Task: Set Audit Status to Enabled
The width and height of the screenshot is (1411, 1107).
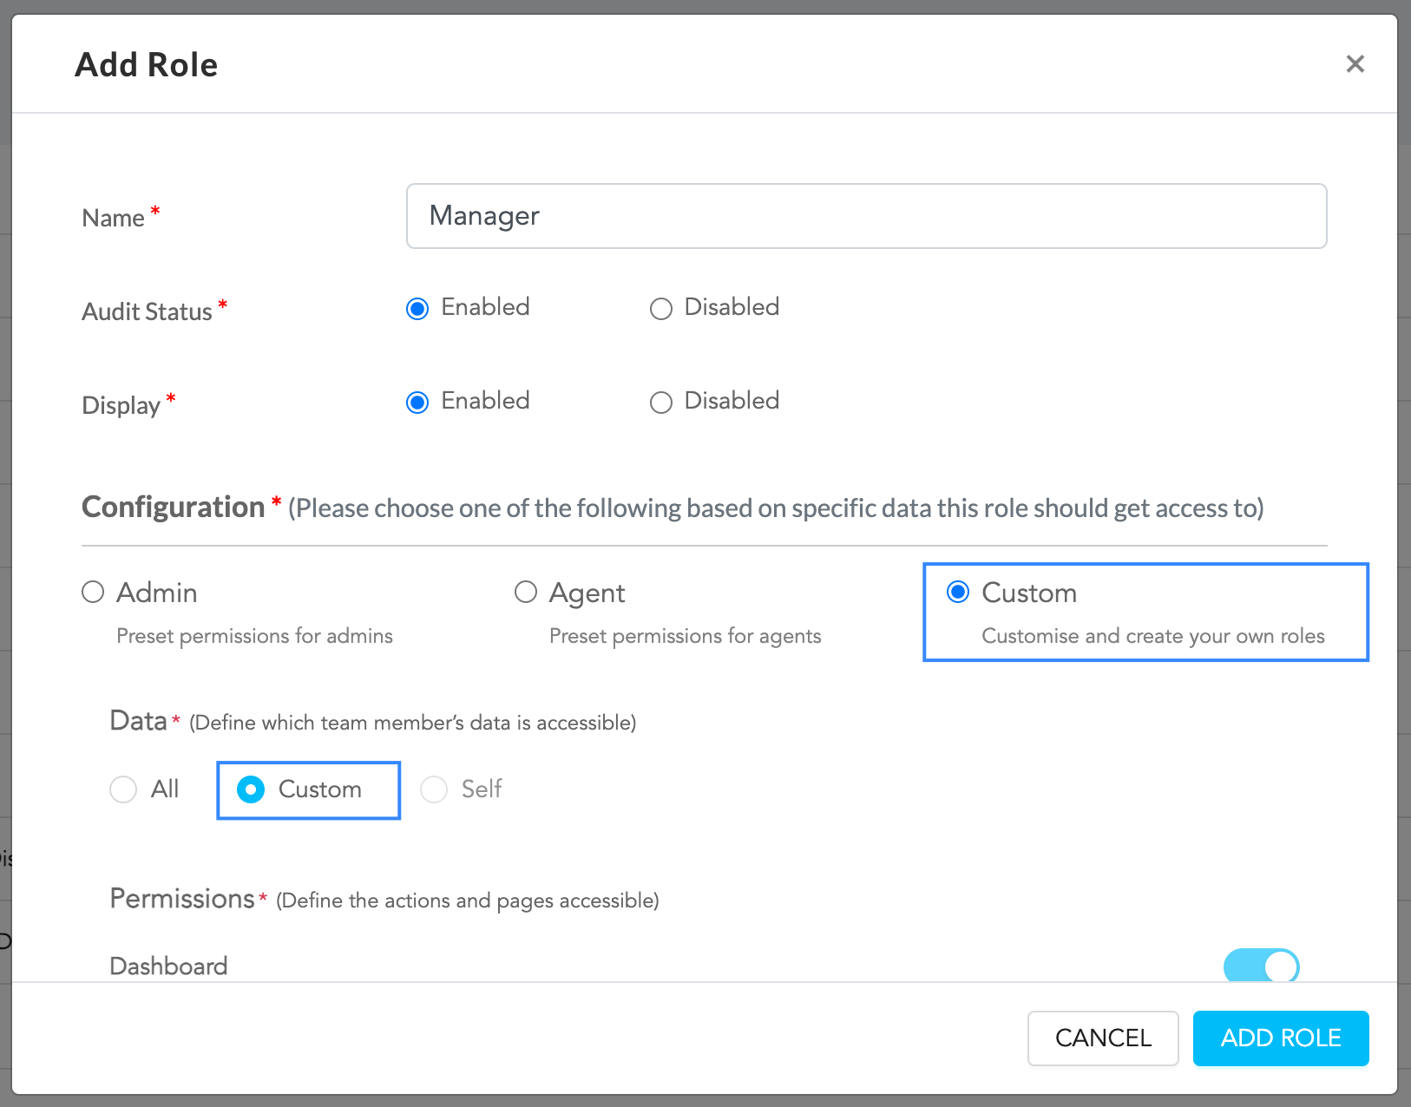Action: 417,309
